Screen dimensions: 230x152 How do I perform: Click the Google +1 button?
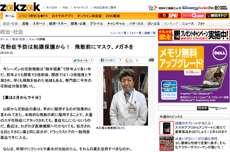coord(129,60)
